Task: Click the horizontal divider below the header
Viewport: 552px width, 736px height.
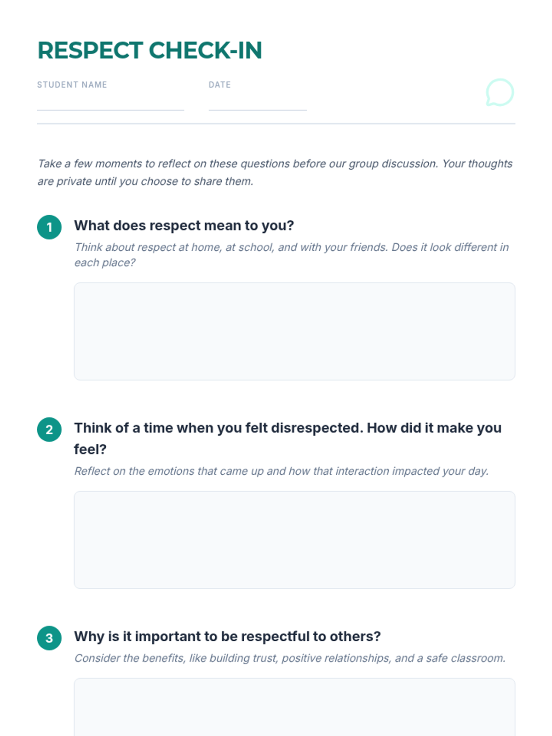Action: pos(276,124)
